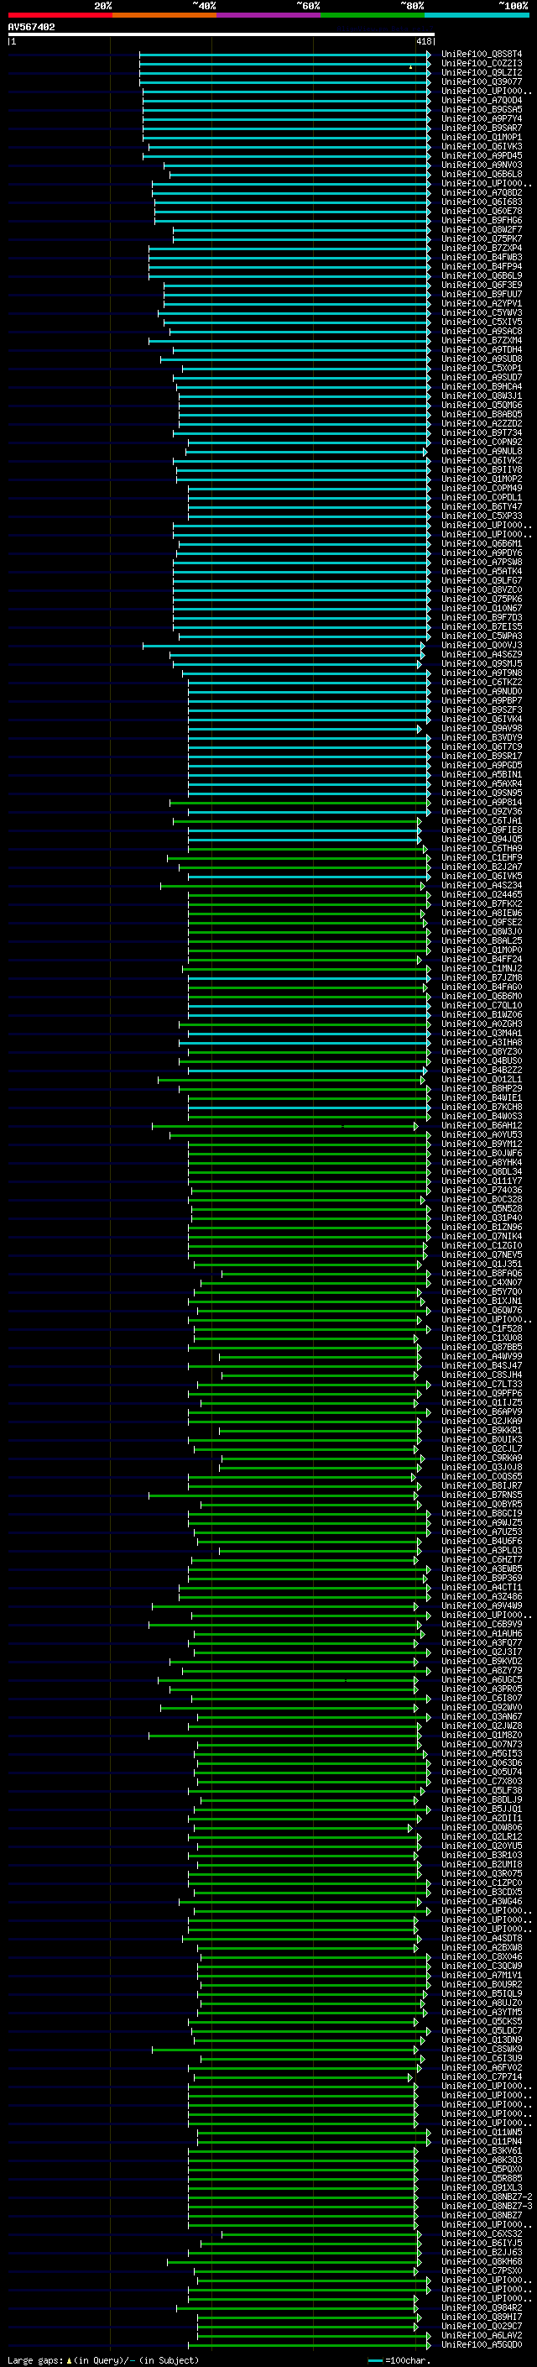The image size is (537, 2367).
Task: Open hit UniRef100_Q11WN5
Action: (481, 2133)
